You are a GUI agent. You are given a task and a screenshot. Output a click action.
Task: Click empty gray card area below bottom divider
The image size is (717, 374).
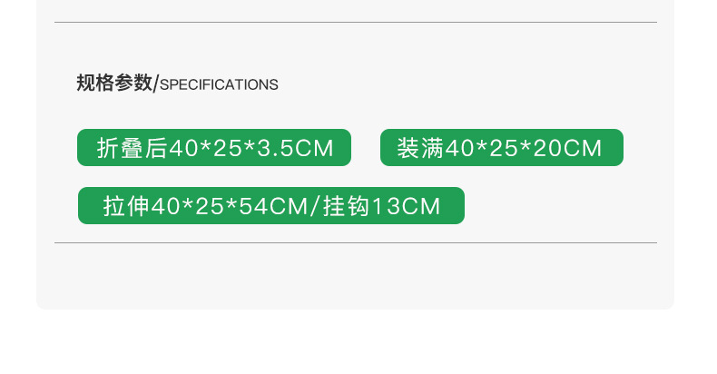click(355, 277)
